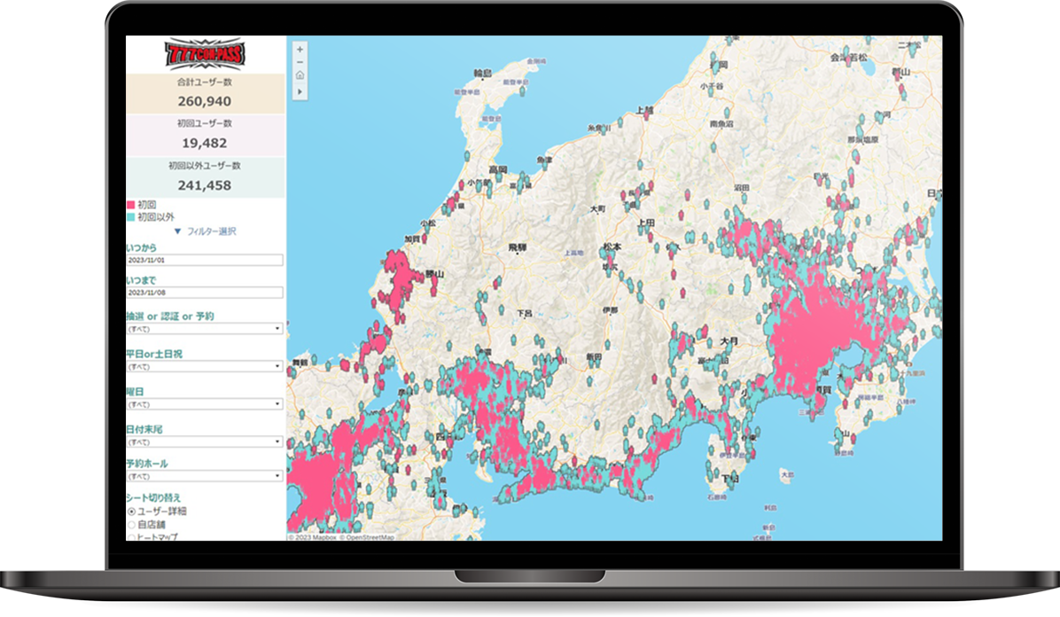Select the 自店舗 radio button
The width and height of the screenshot is (1060, 617).
[x=132, y=525]
